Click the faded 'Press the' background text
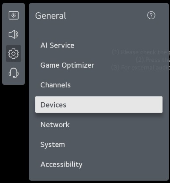 153,60
